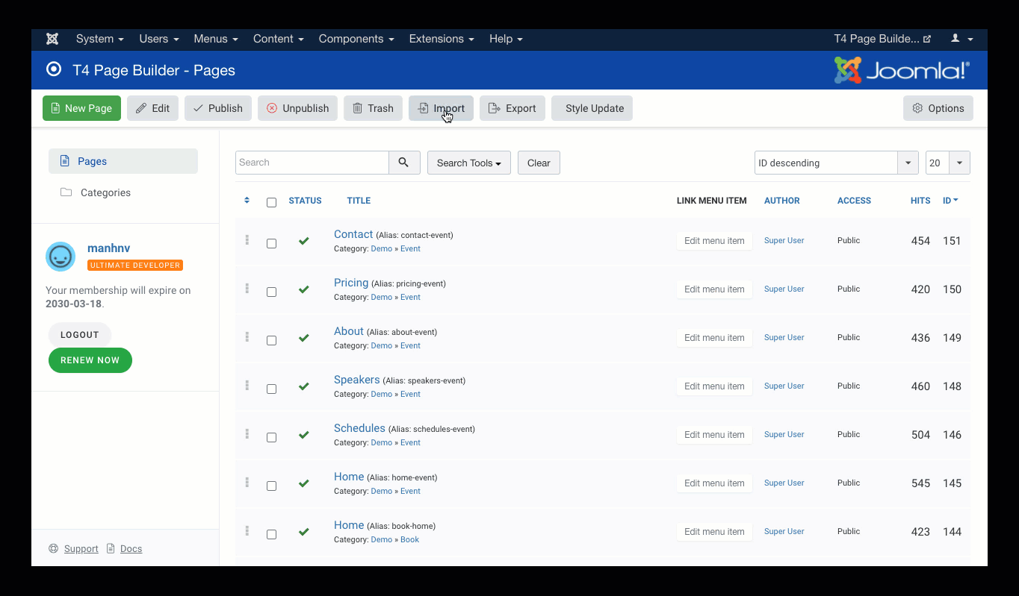Toggle published status of home-event page
This screenshot has height=596, width=1019.
[x=303, y=483]
